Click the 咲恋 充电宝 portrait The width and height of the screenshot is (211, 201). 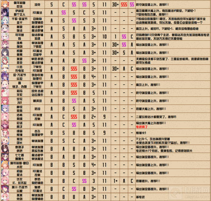[x=5, y=69]
